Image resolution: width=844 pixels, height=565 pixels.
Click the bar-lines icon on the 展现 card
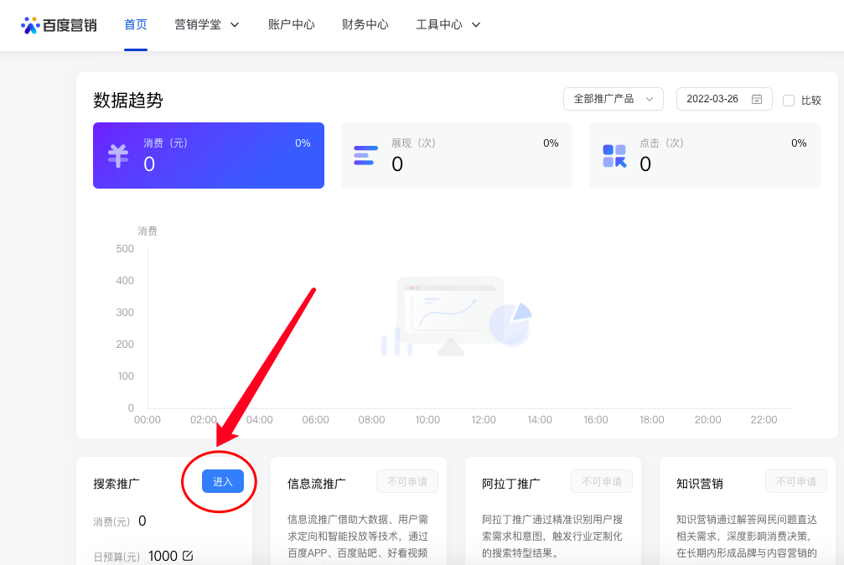click(365, 155)
